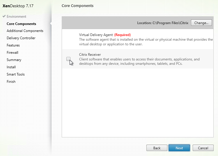The image size is (218, 156).
Task: Cancel the XenDesktop installation
Action: click(x=203, y=148)
